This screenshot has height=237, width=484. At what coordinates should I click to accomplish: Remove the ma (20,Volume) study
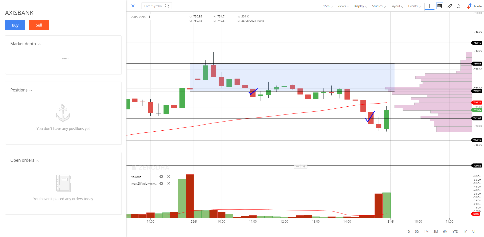click(169, 183)
